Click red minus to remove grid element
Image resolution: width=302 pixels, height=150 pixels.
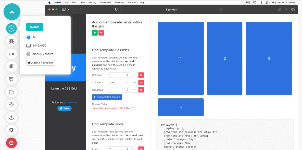tap(101, 33)
